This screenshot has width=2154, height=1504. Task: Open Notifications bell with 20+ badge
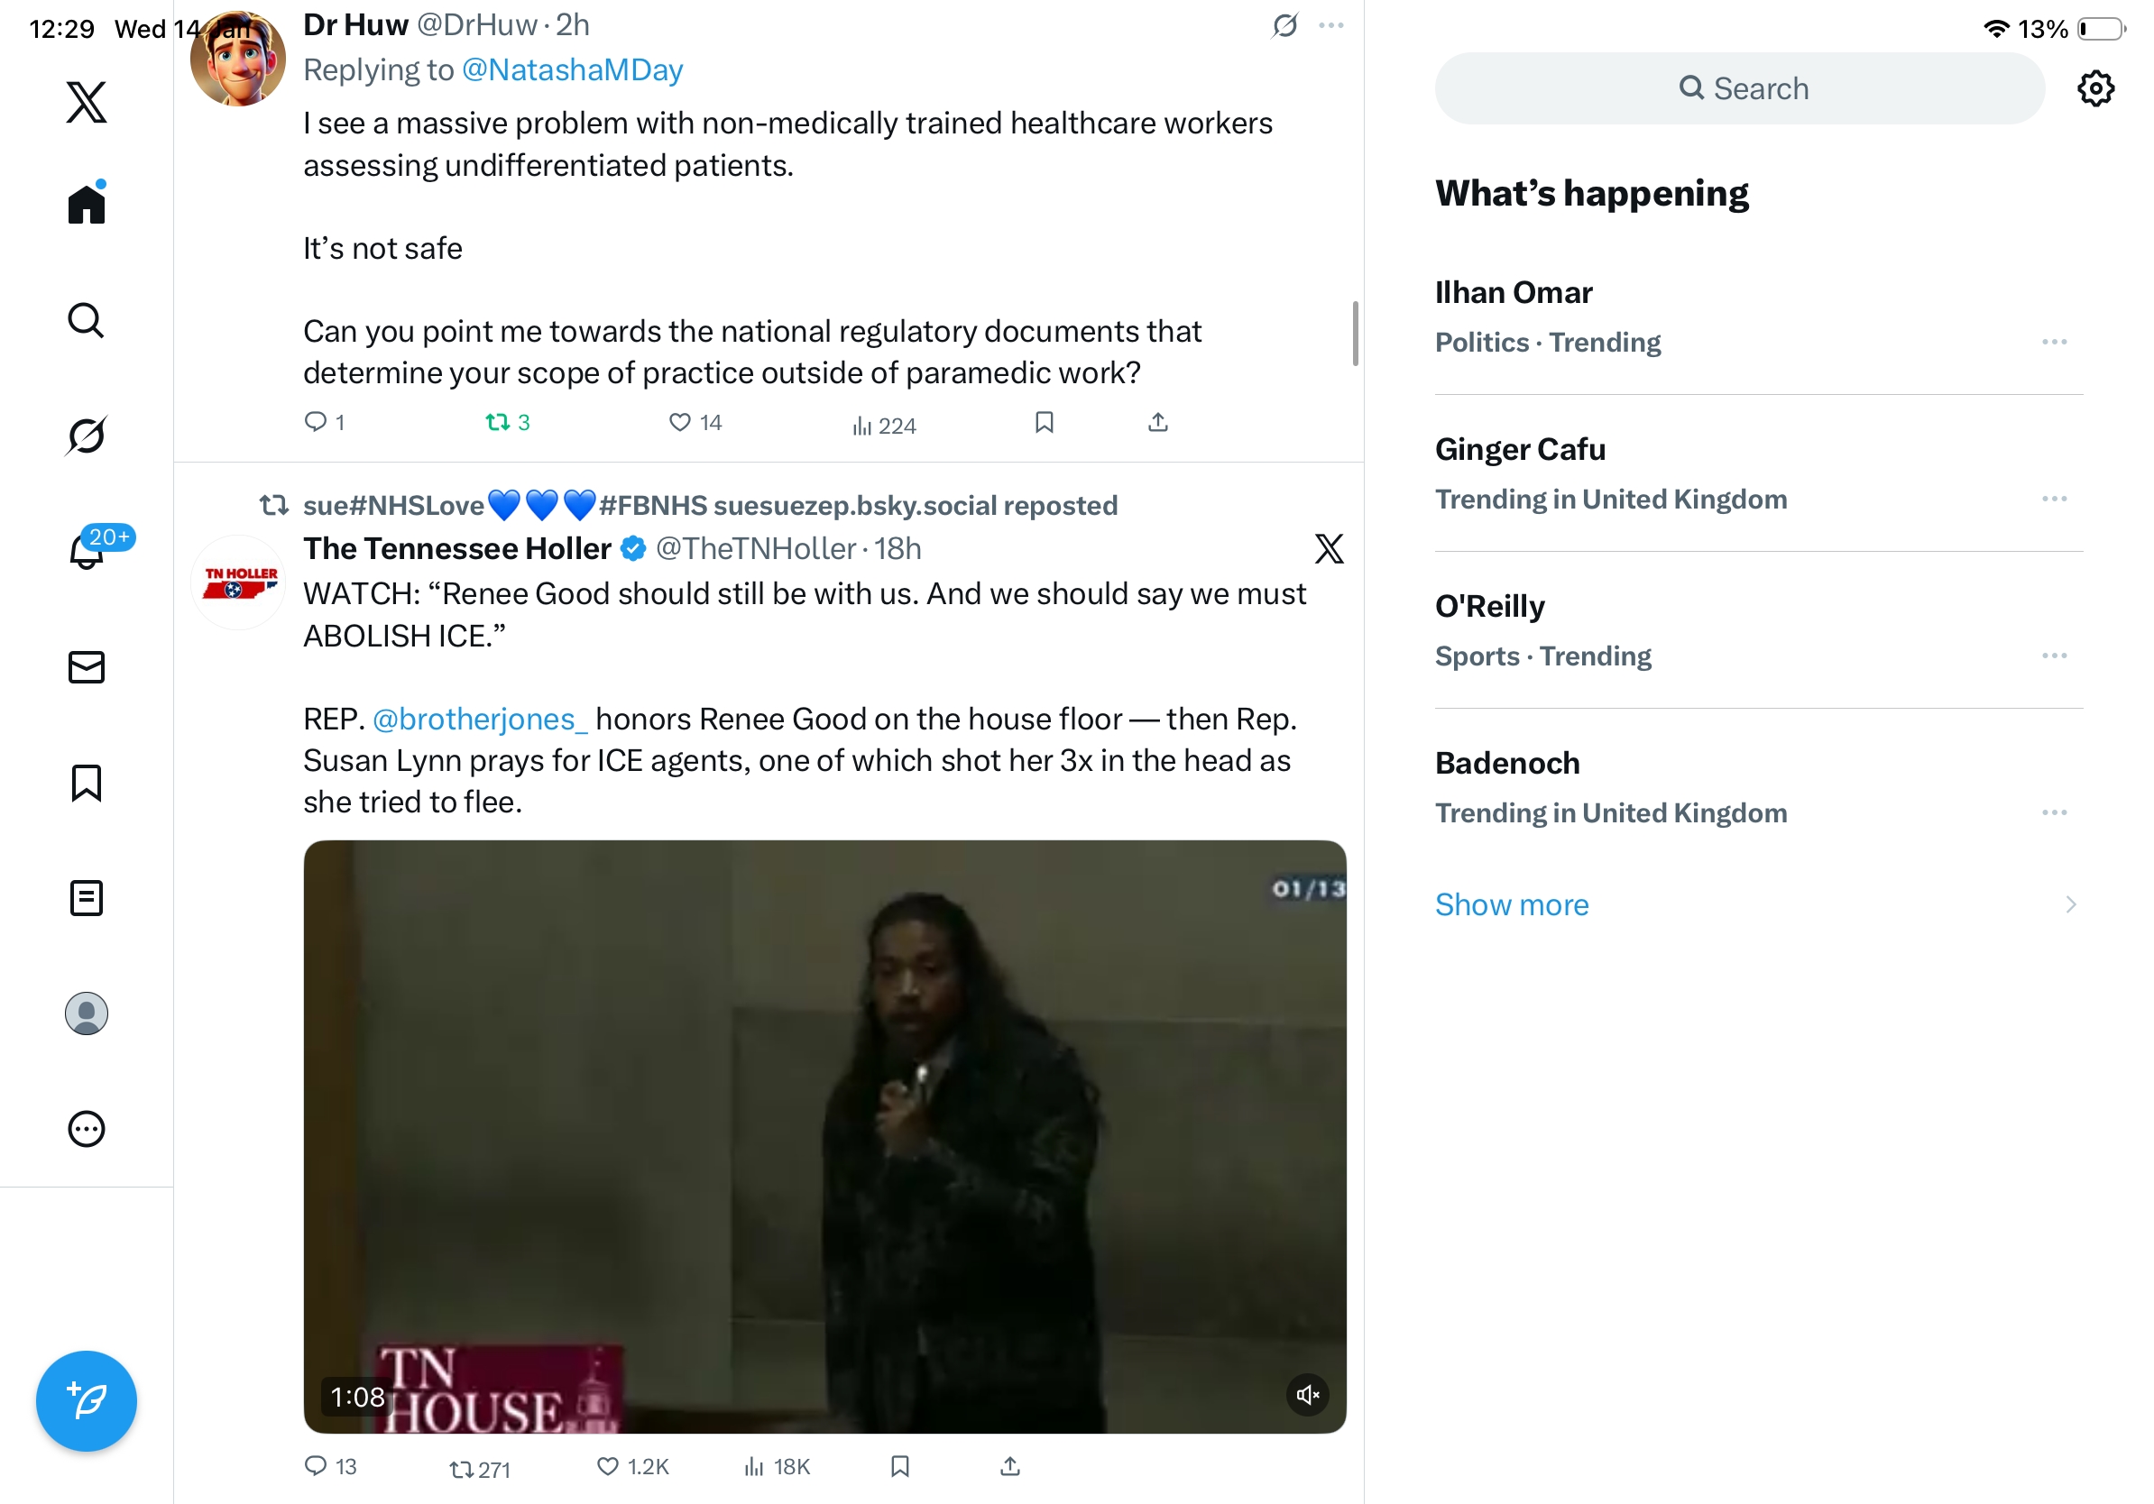click(x=87, y=550)
